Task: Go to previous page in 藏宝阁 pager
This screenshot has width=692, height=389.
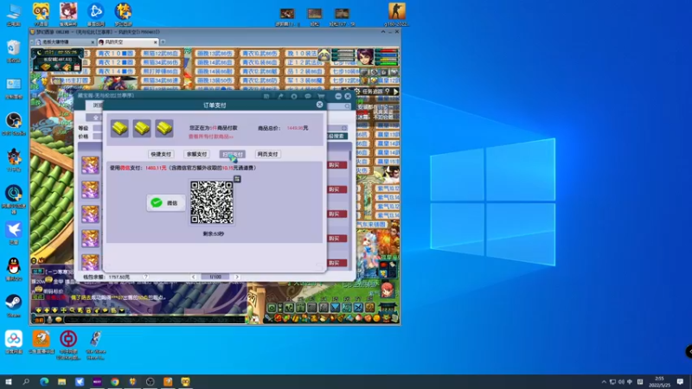Action: (x=193, y=277)
